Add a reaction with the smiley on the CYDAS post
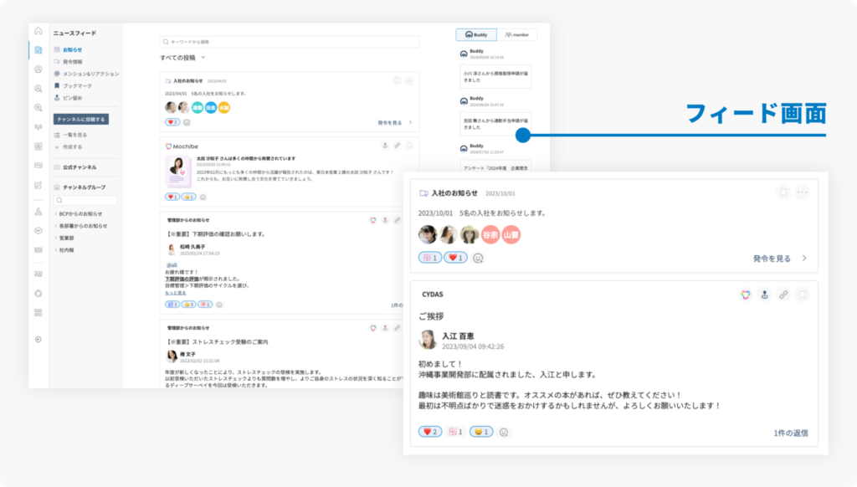857x487 pixels. pos(504,432)
